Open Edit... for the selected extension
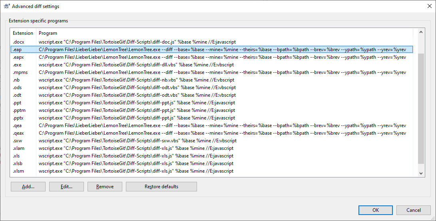 click(x=66, y=187)
